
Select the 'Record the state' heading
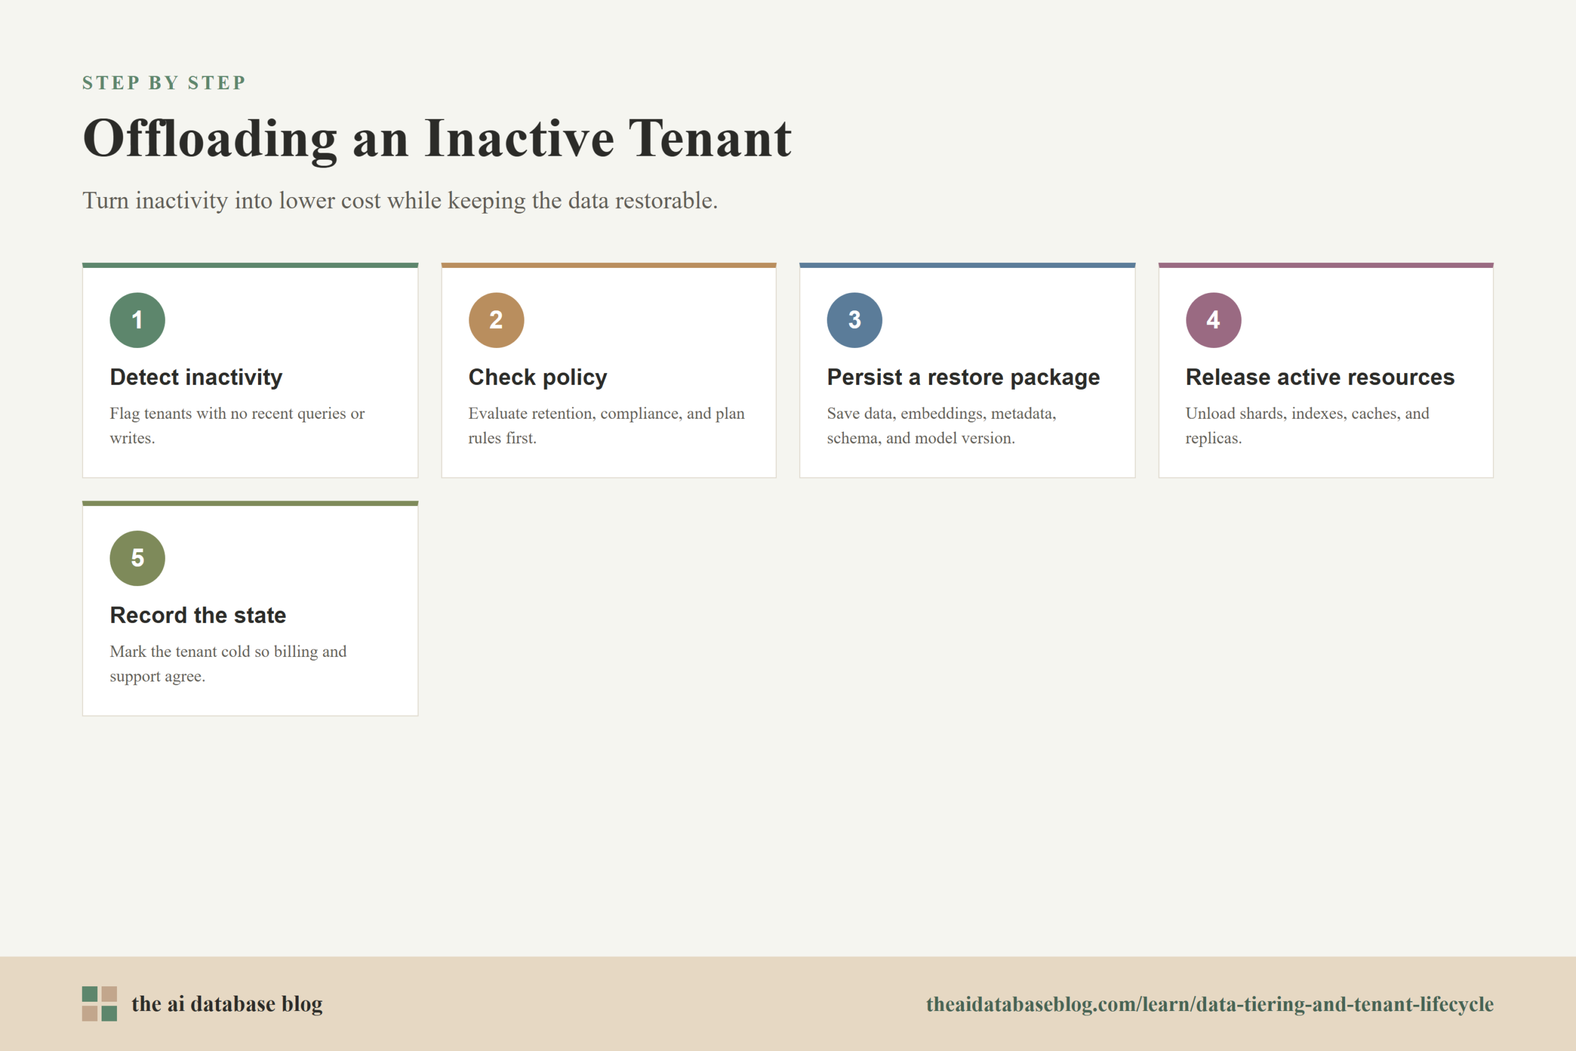pyautogui.click(x=198, y=615)
